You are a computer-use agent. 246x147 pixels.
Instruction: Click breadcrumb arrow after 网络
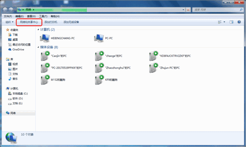33,10
